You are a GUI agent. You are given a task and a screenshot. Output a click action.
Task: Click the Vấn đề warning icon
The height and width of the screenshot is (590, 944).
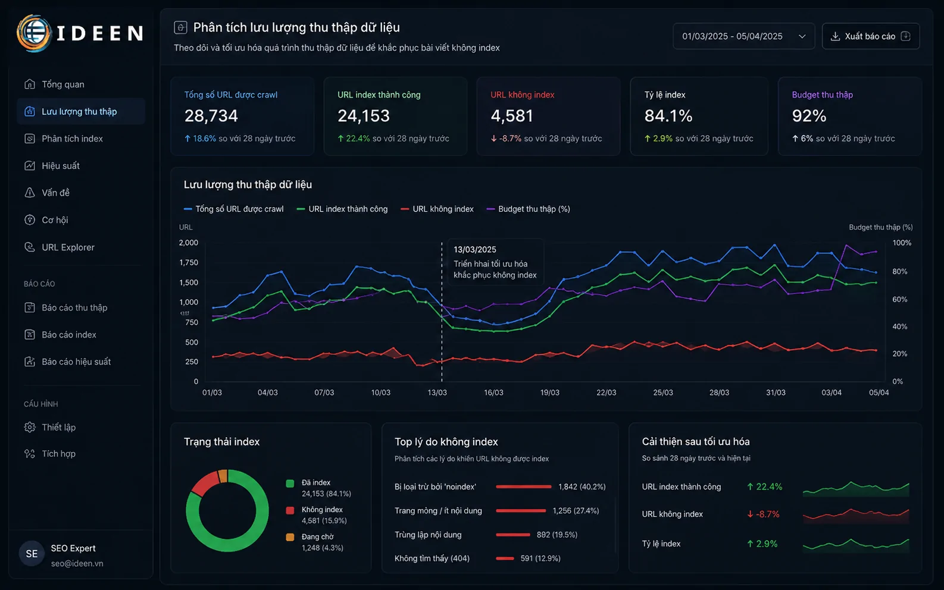pos(30,193)
